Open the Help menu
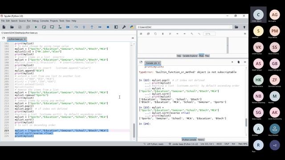 tap(74, 21)
